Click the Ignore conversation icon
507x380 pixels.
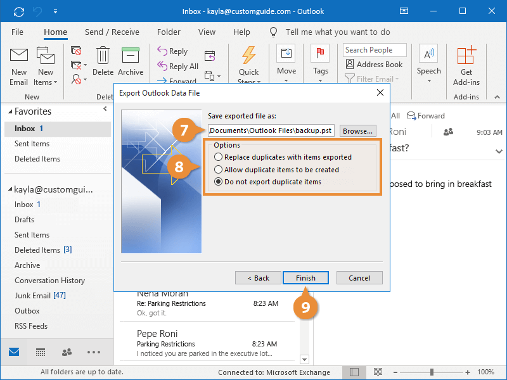click(x=76, y=51)
